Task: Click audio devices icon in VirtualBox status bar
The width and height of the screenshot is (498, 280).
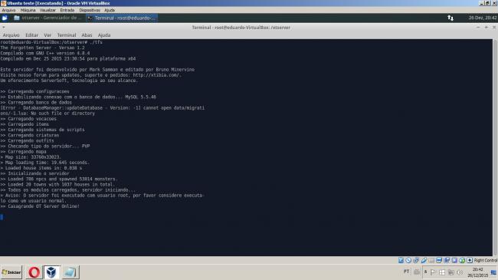Action: tap(416, 260)
